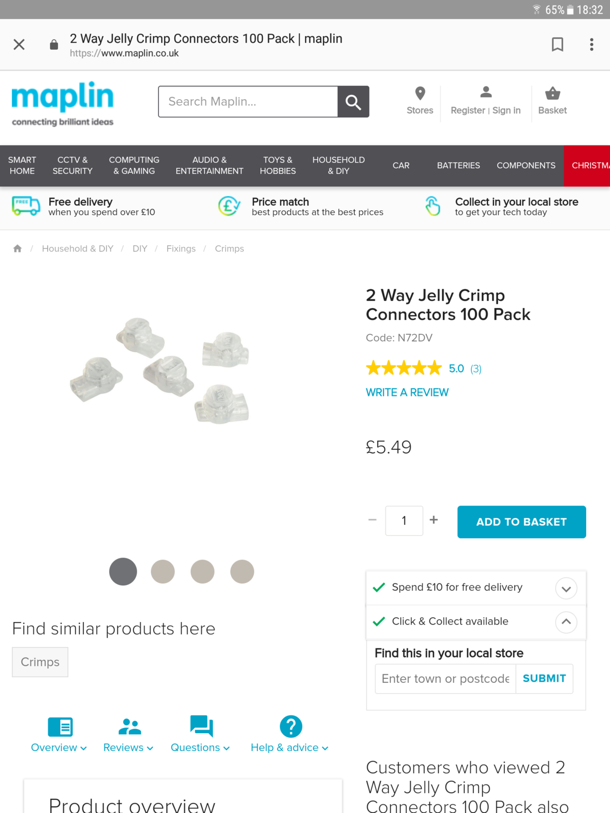
Task: Click the search magnifier icon
Action: [353, 102]
